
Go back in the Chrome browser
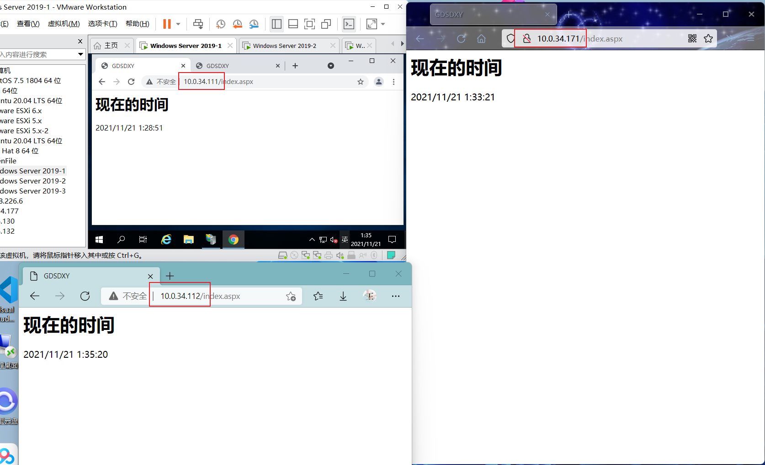pyautogui.click(x=102, y=82)
